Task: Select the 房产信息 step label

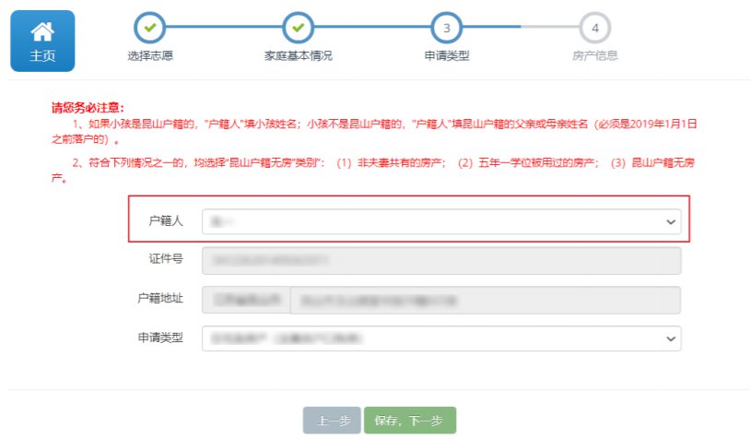Action: pyautogui.click(x=595, y=55)
